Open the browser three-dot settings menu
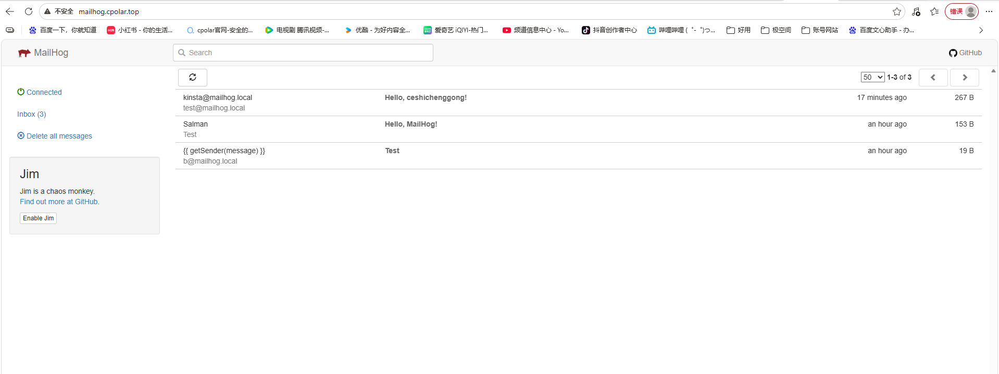 (989, 11)
